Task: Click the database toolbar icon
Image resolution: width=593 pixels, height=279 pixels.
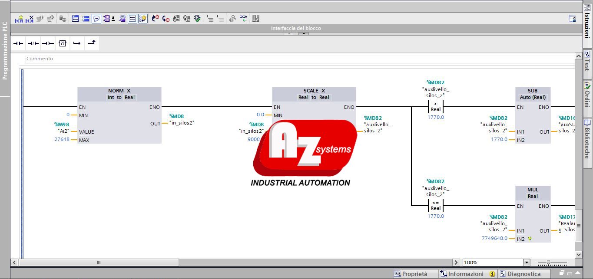Action: coord(63,19)
